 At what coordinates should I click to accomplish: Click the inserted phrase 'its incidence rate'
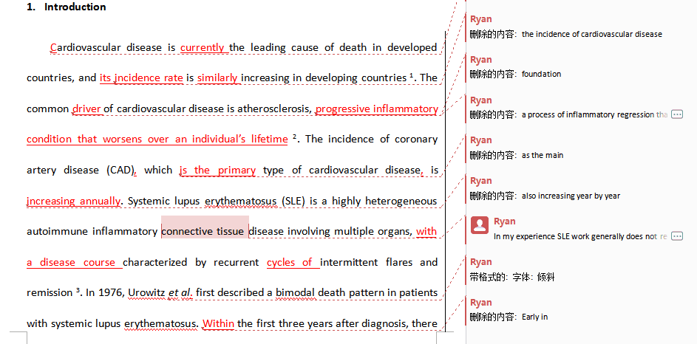(x=141, y=78)
